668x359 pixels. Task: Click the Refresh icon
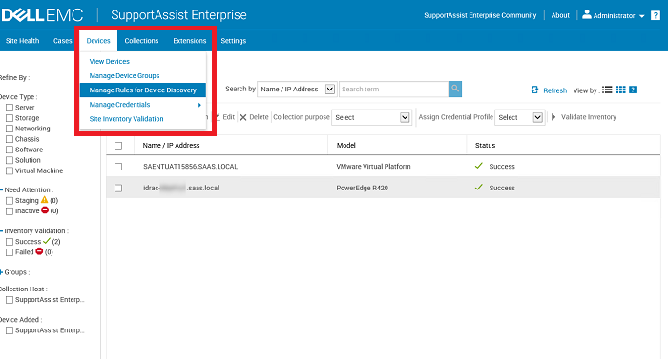point(534,90)
